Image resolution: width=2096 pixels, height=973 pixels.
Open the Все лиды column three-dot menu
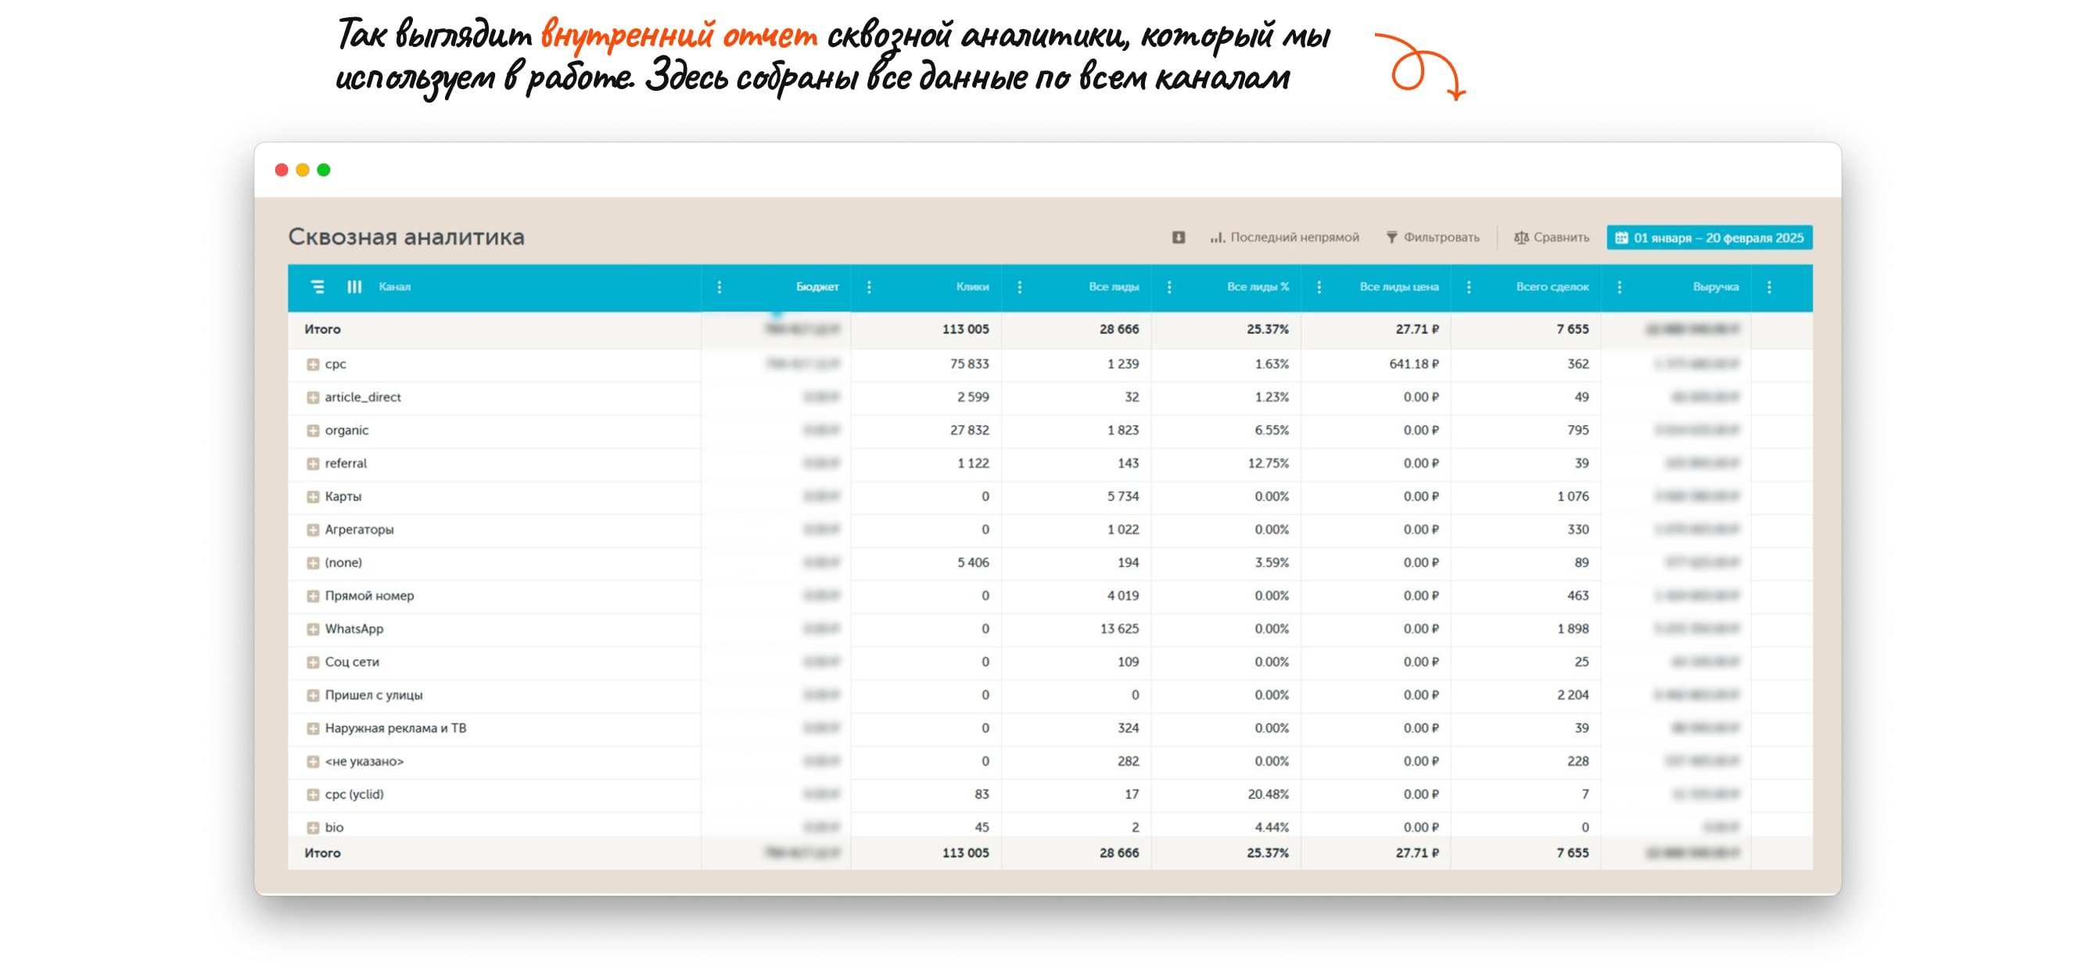[x=1169, y=287]
